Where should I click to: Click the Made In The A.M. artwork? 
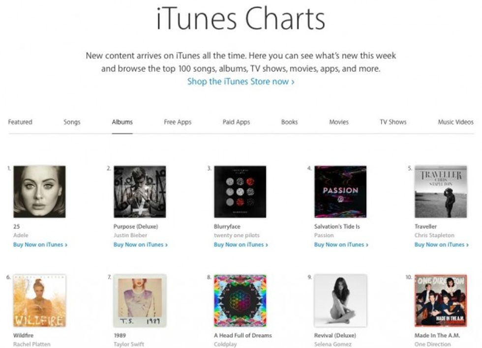click(x=441, y=300)
